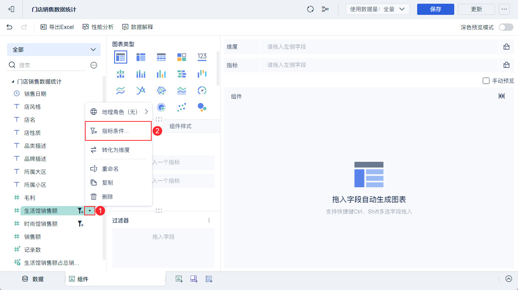Image resolution: width=518 pixels, height=290 pixels.
Task: Choose 转化为维度 in the context menu
Action: [119, 150]
